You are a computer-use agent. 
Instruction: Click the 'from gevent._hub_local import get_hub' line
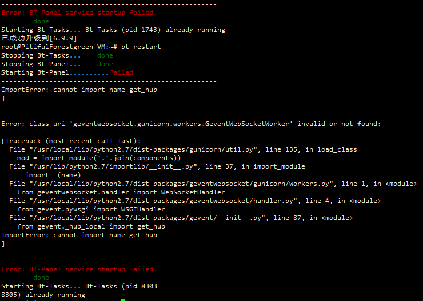(91, 227)
